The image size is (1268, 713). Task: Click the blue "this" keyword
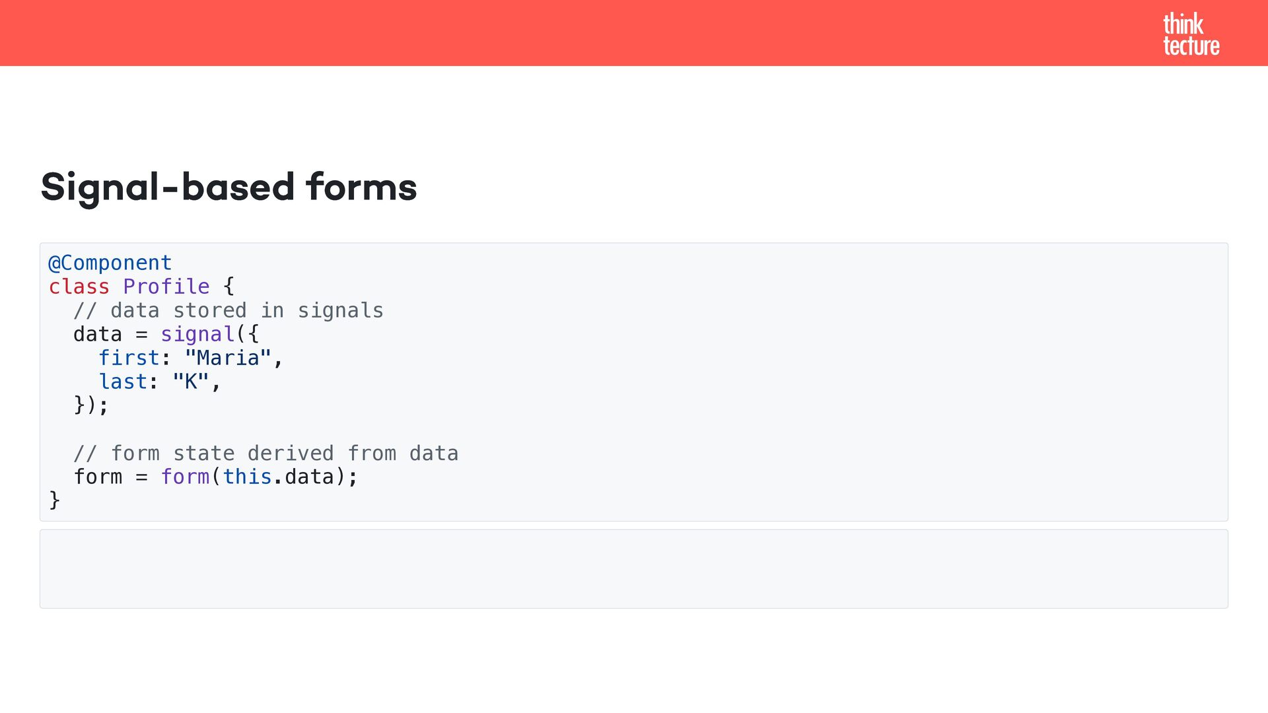[x=247, y=477]
